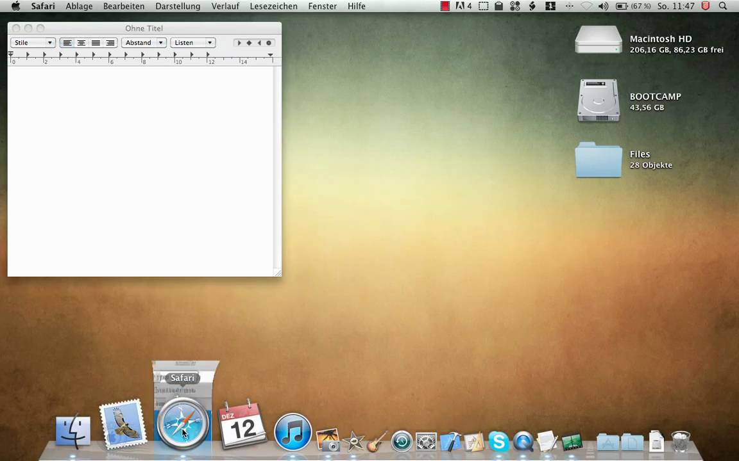Click the Wi-Fi status menu bar icon
Image resolution: width=739 pixels, height=461 pixels.
[586, 6]
